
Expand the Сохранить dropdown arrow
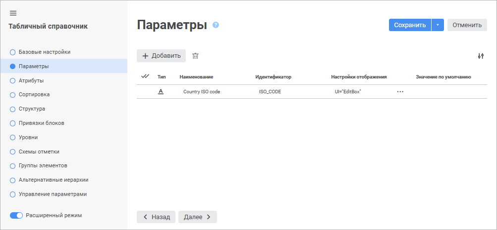(x=438, y=25)
